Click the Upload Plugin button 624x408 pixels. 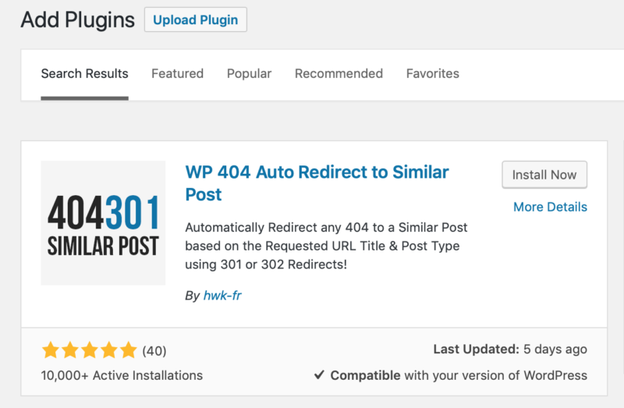(x=196, y=20)
